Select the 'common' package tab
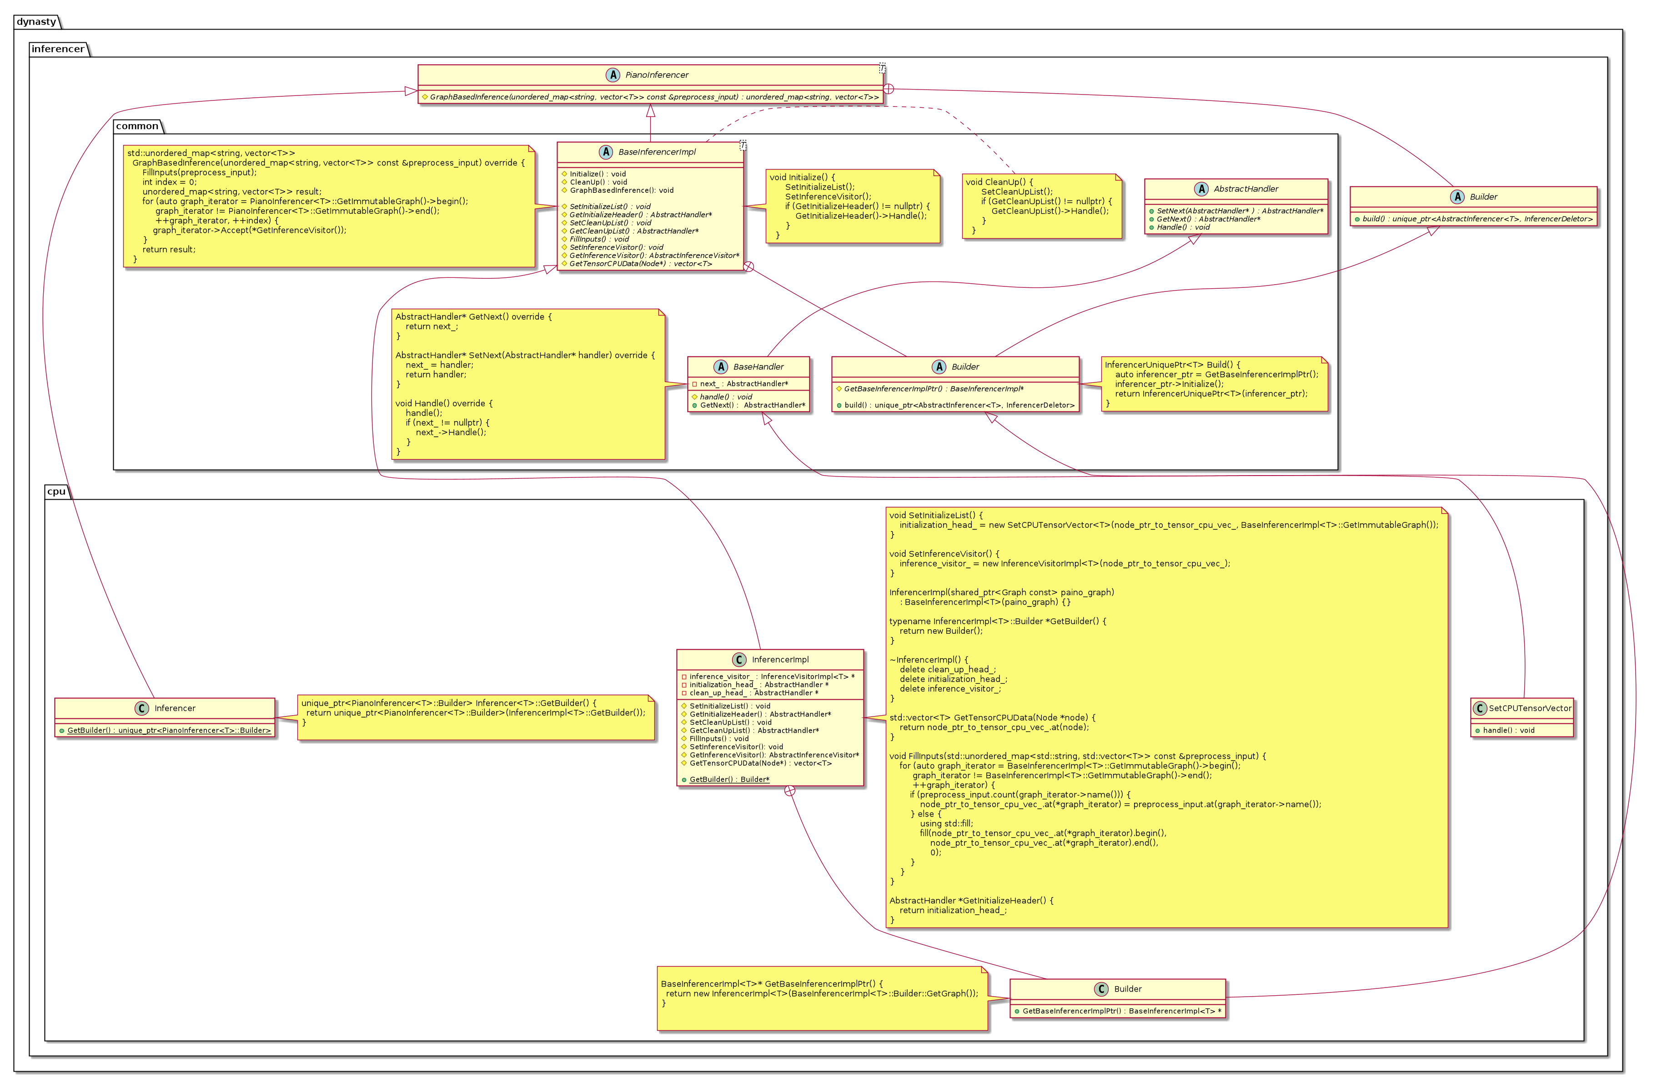The height and width of the screenshot is (1078, 1662). point(137,126)
